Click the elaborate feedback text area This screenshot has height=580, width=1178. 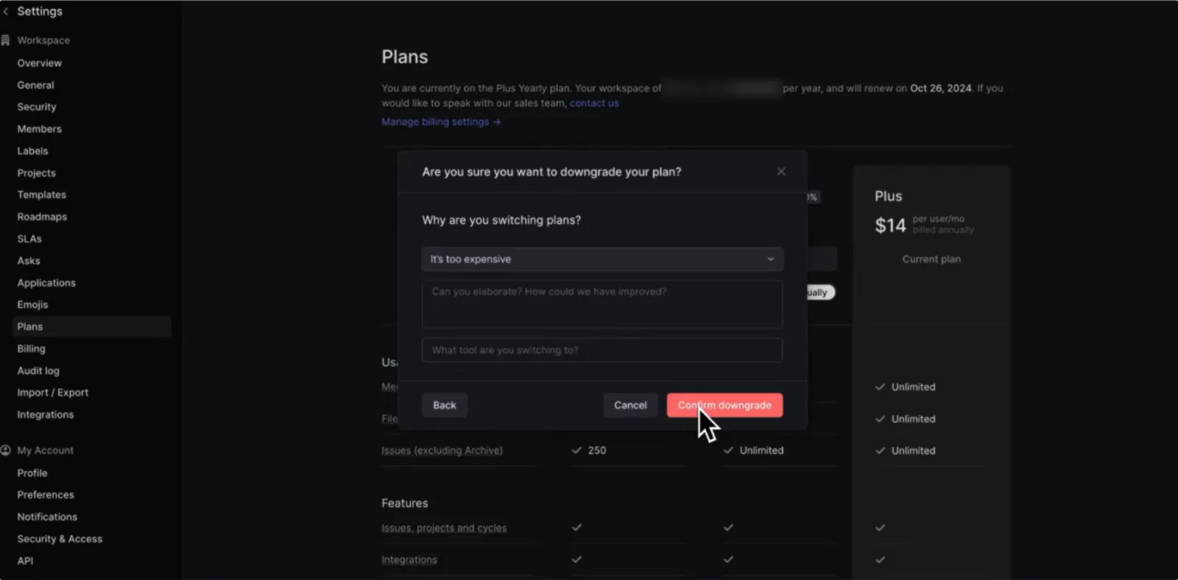pos(602,304)
